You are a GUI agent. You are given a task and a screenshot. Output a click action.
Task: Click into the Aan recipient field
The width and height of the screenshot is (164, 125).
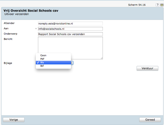pos(70,29)
